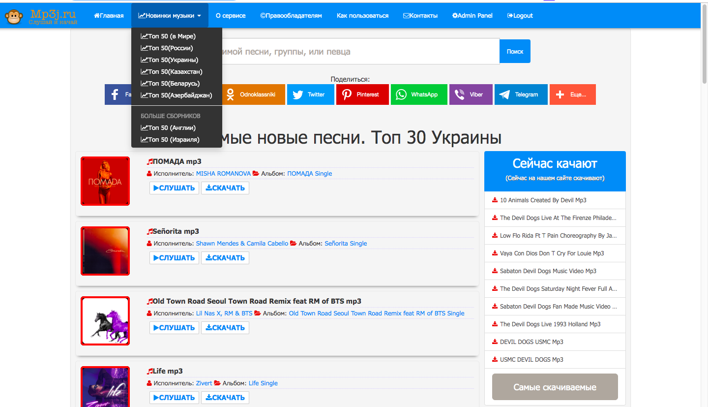Open Low Flo Rida Ft T Pain Choreography download
Viewport: 708px width, 407px height.
(558, 236)
